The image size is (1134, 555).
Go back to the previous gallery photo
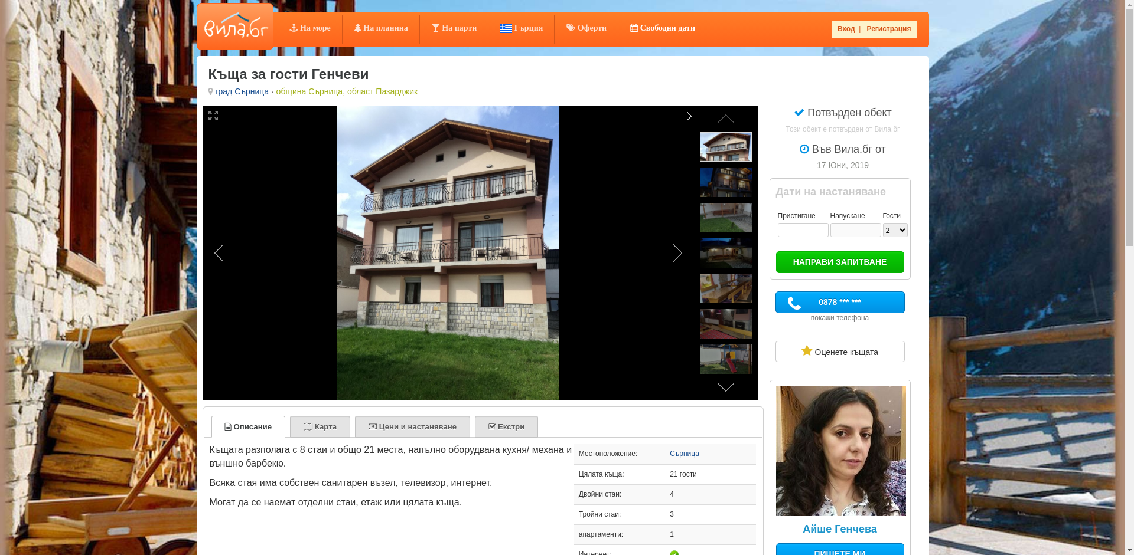pos(219,253)
